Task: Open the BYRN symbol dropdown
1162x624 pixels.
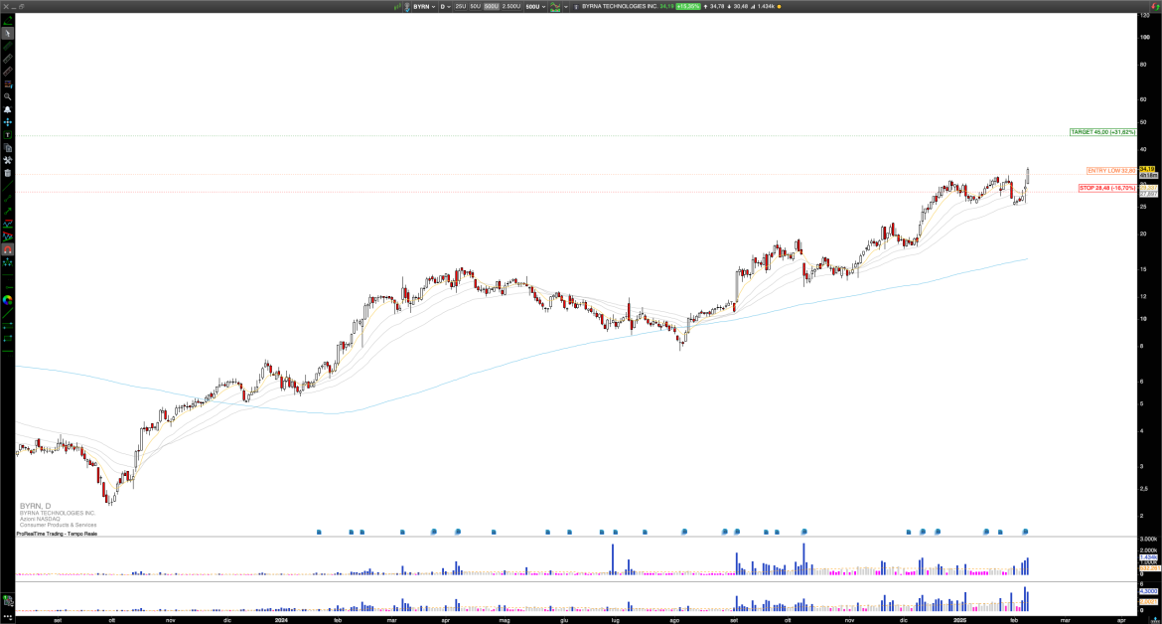Action: click(427, 7)
